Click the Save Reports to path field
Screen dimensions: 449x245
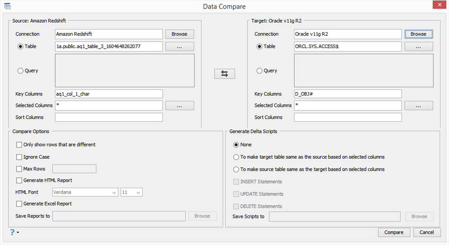119,216
